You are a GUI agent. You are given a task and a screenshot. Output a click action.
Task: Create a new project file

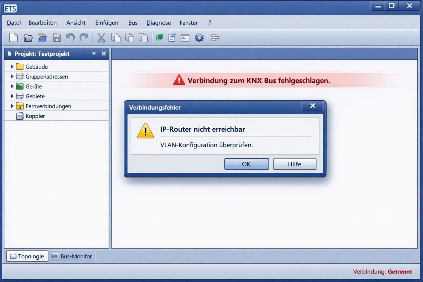coord(13,37)
